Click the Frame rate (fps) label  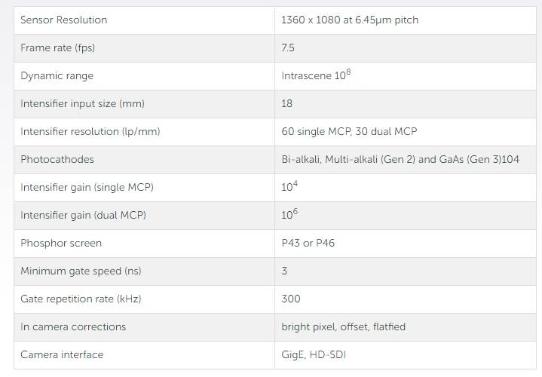[57, 48]
